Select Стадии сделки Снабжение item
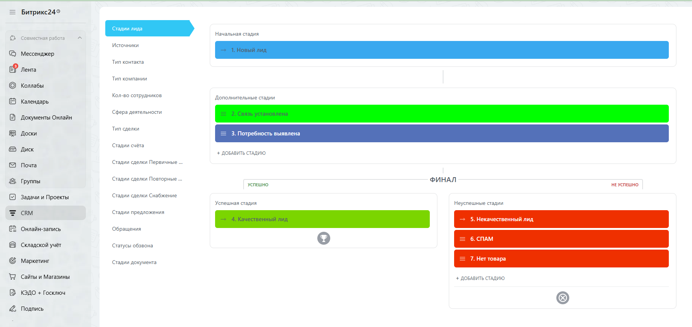Image resolution: width=692 pixels, height=327 pixels. (144, 195)
